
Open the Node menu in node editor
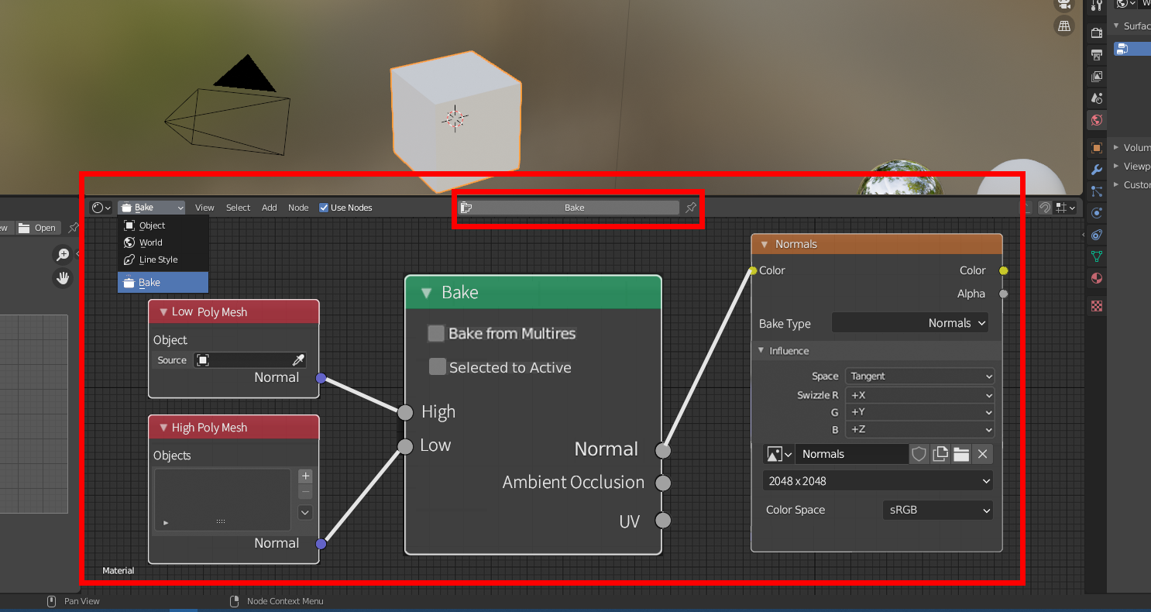pyautogui.click(x=298, y=208)
